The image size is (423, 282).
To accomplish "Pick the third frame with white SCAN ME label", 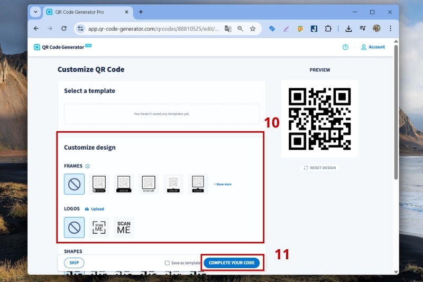I will (149, 184).
